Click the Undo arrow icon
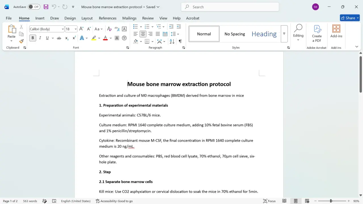 pyautogui.click(x=54, y=7)
